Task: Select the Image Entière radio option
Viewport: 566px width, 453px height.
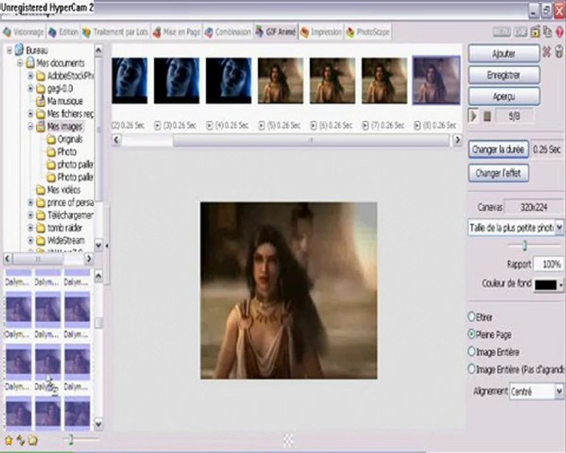Action: click(471, 352)
